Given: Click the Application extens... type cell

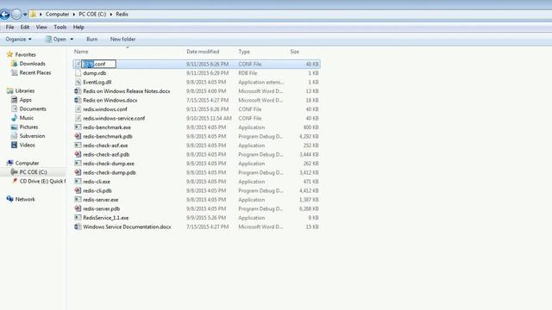Looking at the screenshot, I should pyautogui.click(x=260, y=83).
